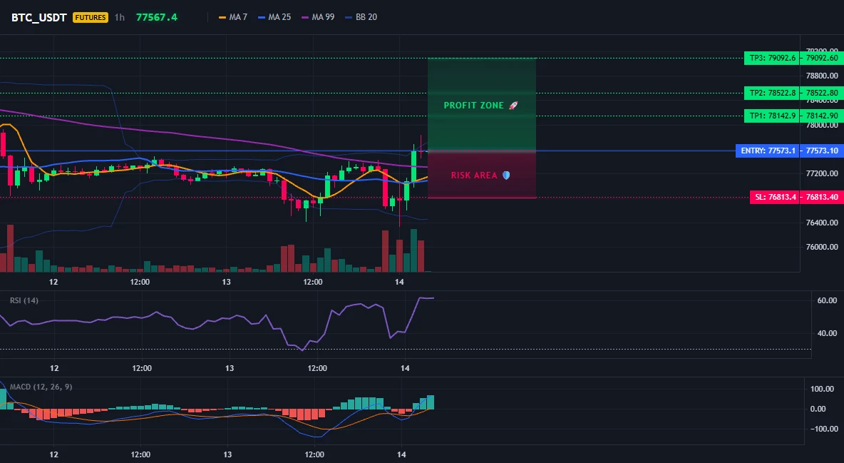
Task: Toggle the BB 20 legend entry
Action: click(x=361, y=17)
